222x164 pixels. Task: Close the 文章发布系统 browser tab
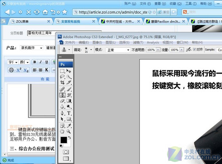click(x=94, y=22)
